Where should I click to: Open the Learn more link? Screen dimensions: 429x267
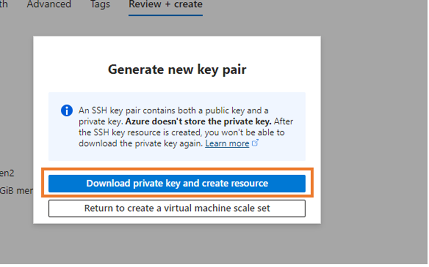click(227, 144)
